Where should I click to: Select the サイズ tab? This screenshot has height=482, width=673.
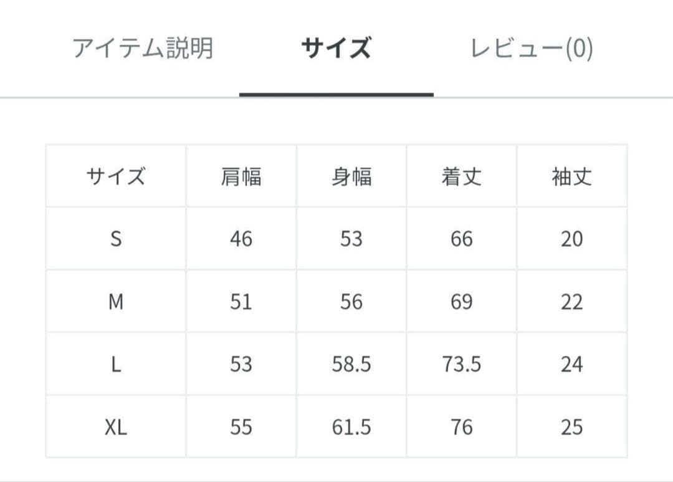click(x=336, y=48)
